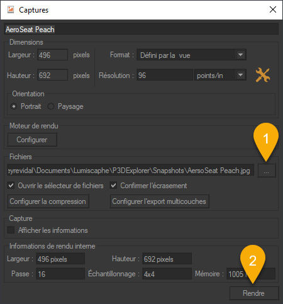Select Portrait orientation
283x304 pixels.
[14, 106]
